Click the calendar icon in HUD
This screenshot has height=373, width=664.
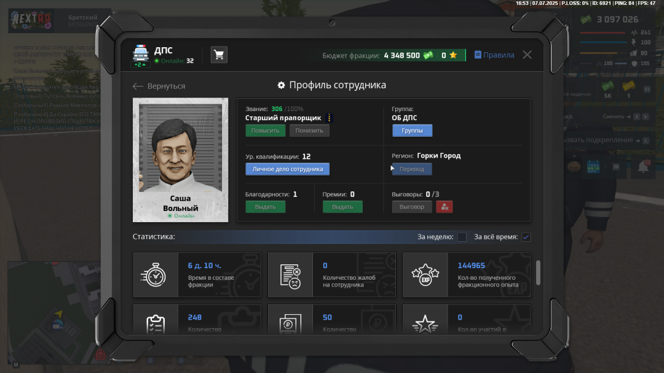[593, 167]
